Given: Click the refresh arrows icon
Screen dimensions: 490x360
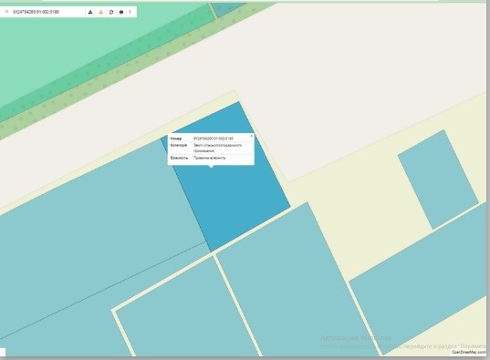Looking at the screenshot, I should point(111,12).
